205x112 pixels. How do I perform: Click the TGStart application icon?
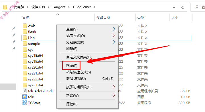click(x=24, y=103)
